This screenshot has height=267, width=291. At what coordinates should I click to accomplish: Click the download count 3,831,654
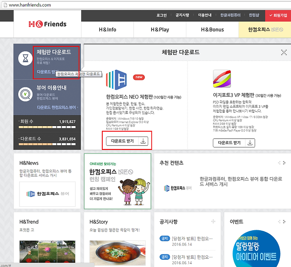click(67, 139)
